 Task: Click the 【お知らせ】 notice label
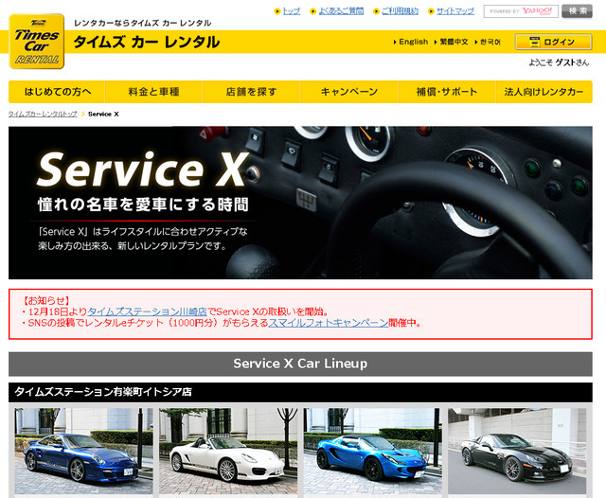coord(46,300)
